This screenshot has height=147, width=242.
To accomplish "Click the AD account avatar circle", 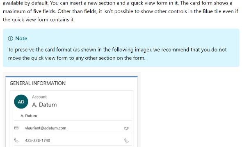I will coord(21,102).
